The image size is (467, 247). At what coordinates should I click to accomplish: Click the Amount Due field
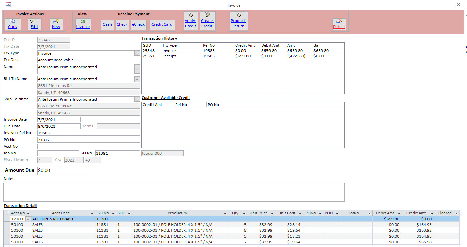pyautogui.click(x=61, y=171)
